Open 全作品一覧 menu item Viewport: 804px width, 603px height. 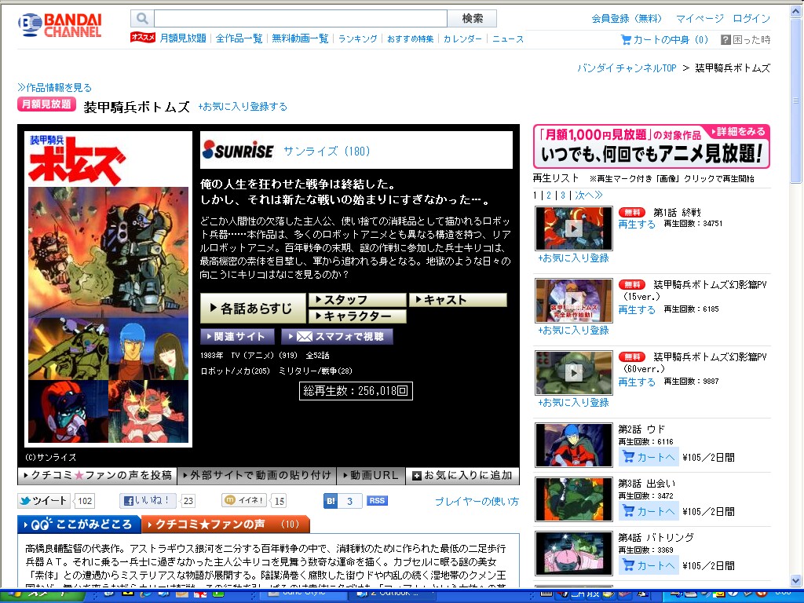[x=239, y=38]
